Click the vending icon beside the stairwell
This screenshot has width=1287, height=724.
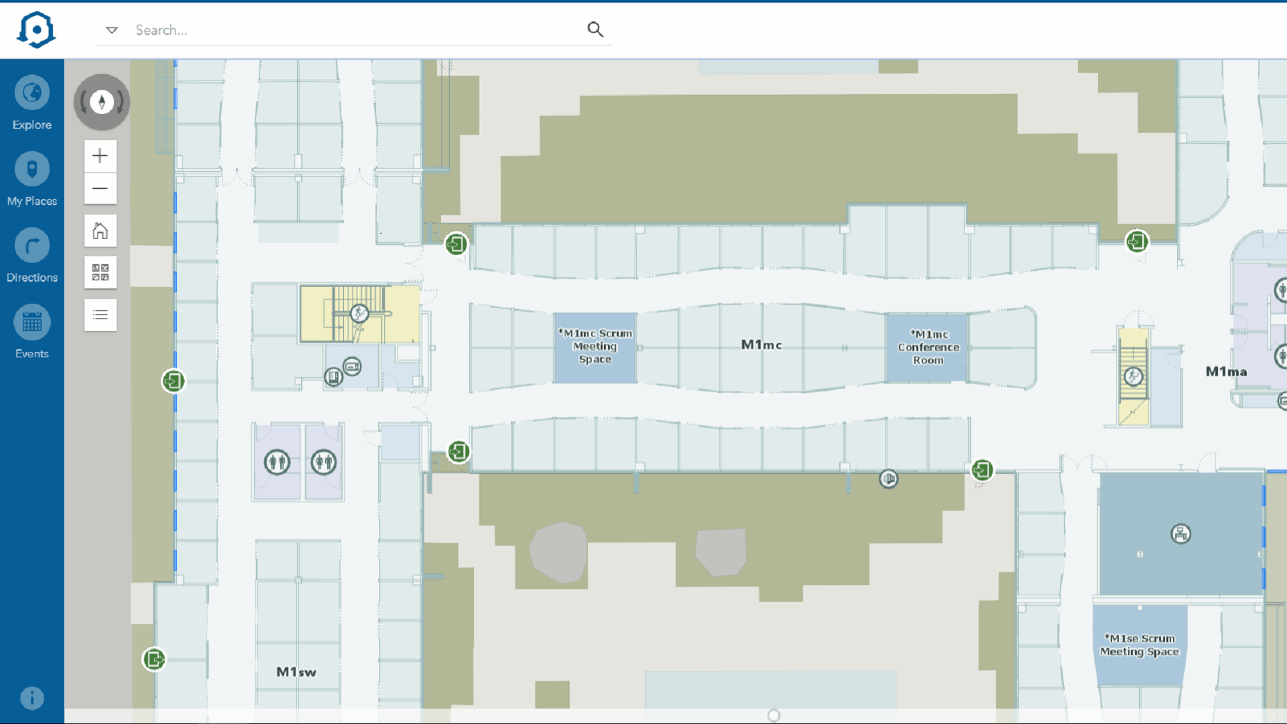334,377
